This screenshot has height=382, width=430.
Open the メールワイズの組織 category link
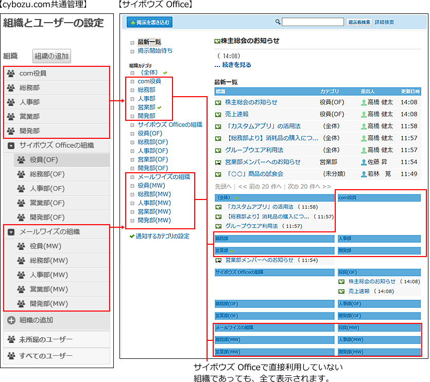164,177
